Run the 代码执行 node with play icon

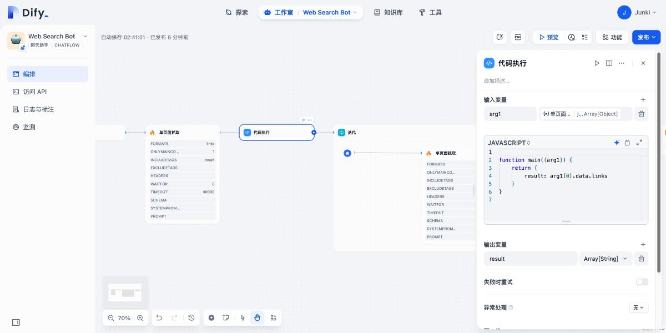(x=597, y=63)
